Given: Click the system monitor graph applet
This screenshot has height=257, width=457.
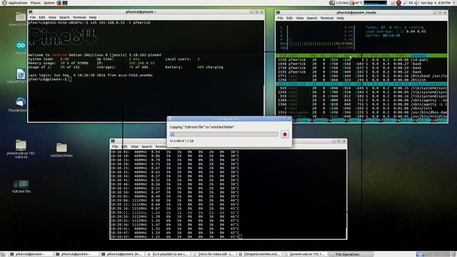Looking at the screenshot, I should click(376, 3).
